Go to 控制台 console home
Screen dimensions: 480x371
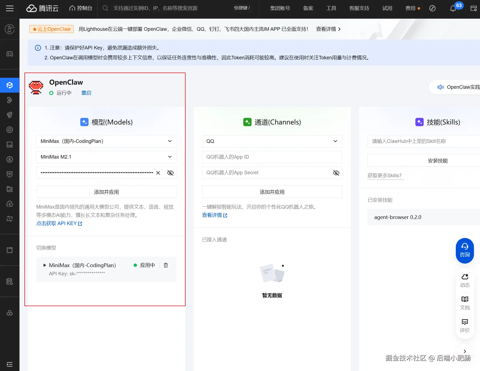coord(81,8)
